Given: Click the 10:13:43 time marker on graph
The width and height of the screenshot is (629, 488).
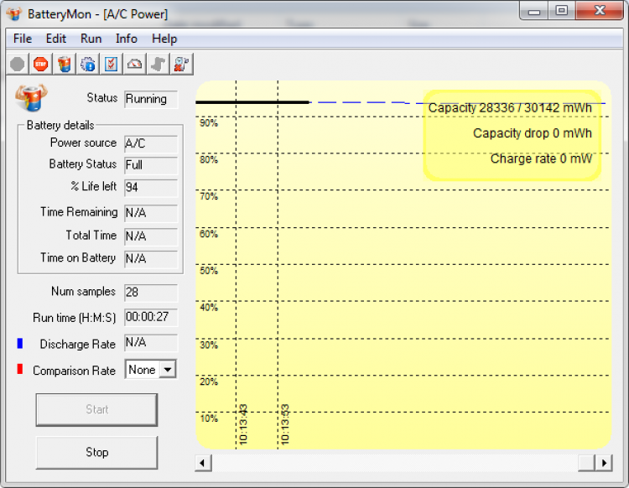Looking at the screenshot, I should (x=243, y=424).
